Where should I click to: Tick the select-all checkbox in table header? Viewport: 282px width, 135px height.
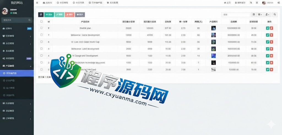click(42, 21)
